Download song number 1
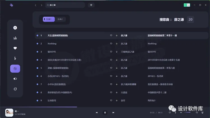Image resolution: width=210 pixels, height=118 pixels. [x=117, y=35]
